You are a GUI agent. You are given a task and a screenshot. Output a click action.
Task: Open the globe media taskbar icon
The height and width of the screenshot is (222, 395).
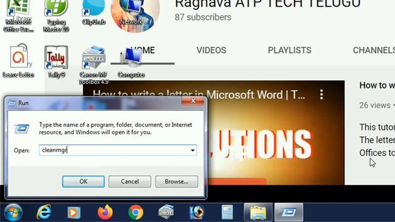[x=197, y=212]
